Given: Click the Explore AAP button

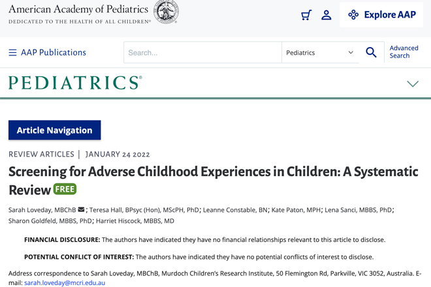Looking at the screenshot, I should click(x=381, y=15).
